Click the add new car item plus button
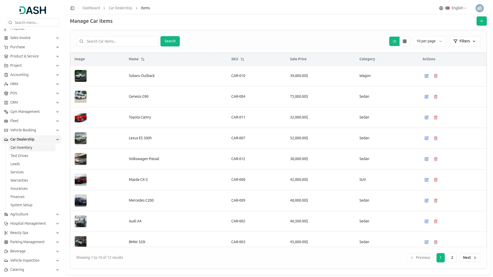This screenshot has height=277, width=493. pos(481,21)
